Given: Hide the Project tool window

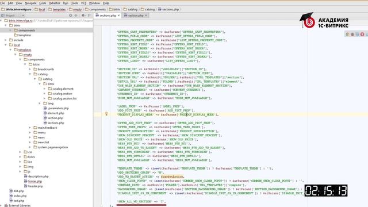Looking at the screenshot, I should [x=90, y=16].
